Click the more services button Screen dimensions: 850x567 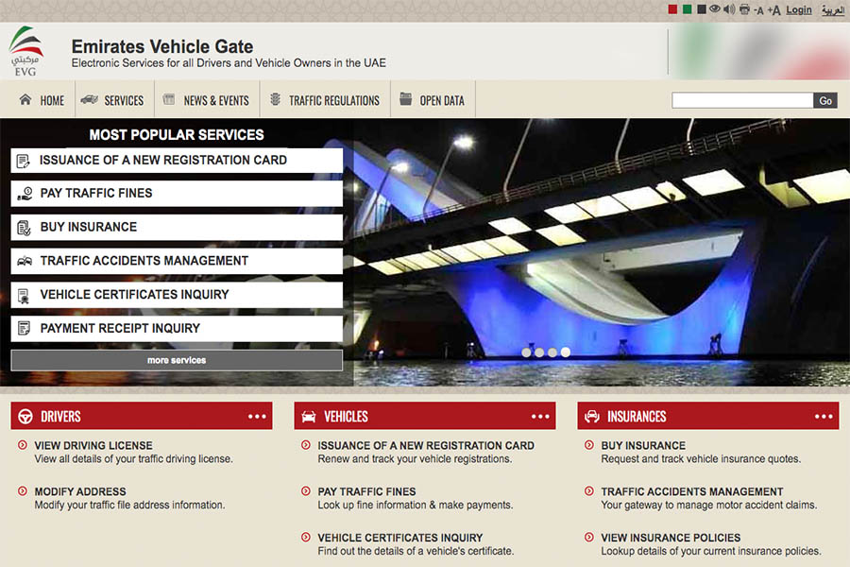coord(177,360)
